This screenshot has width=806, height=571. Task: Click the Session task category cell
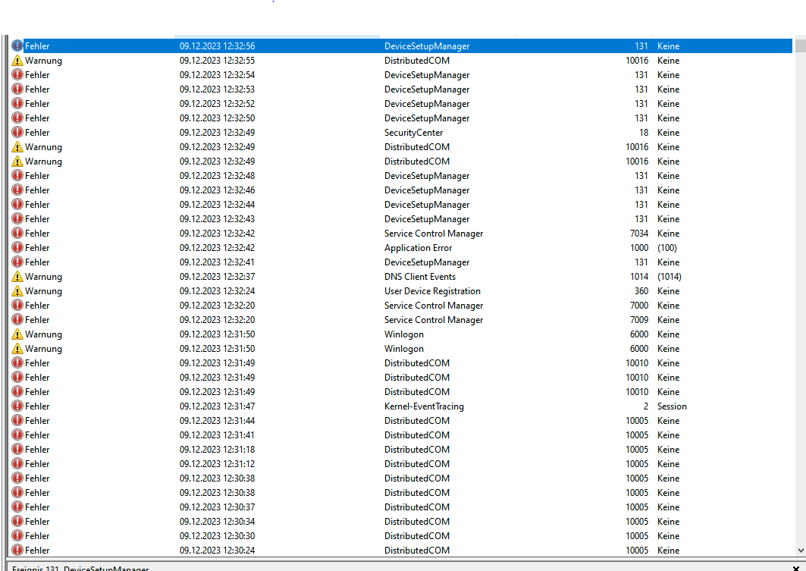point(672,406)
